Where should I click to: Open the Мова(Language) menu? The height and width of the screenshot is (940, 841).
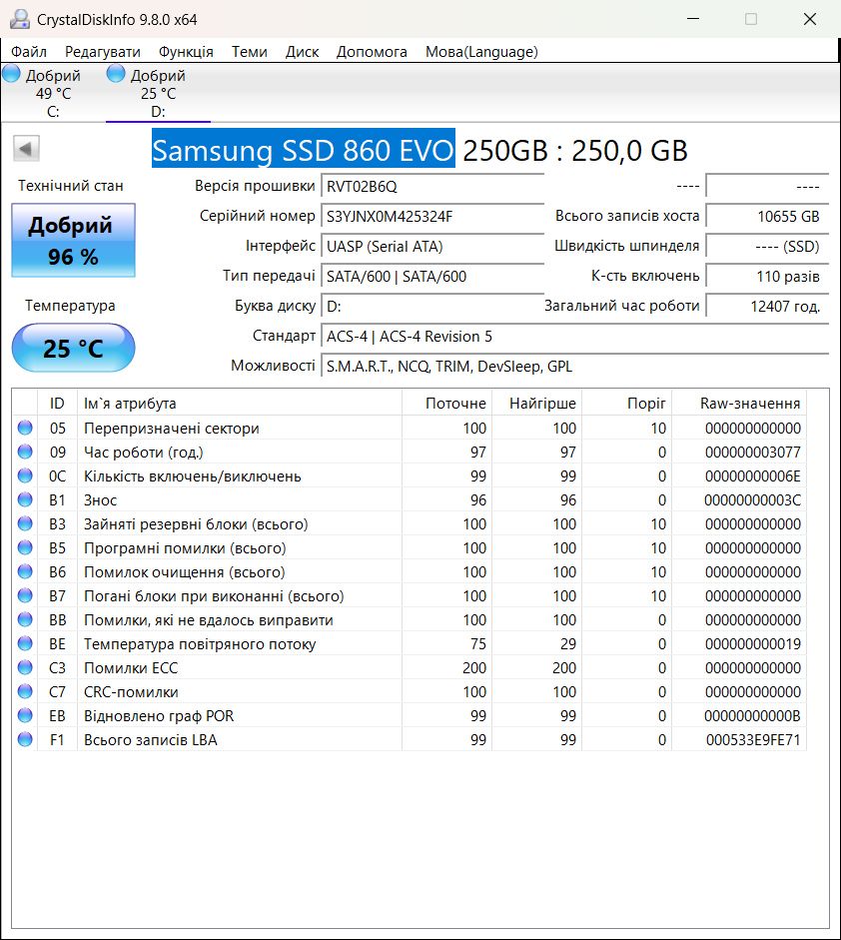(x=482, y=52)
